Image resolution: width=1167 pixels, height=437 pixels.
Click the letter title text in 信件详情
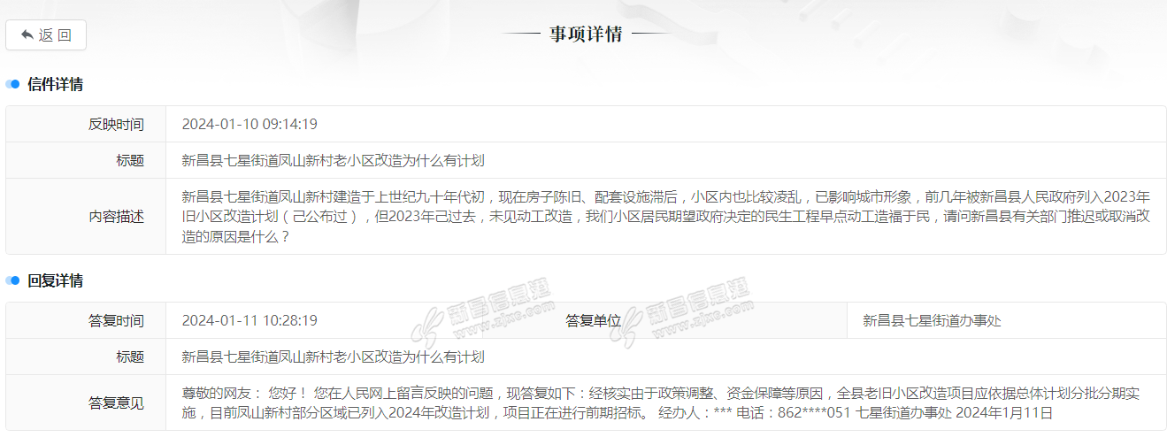click(x=333, y=161)
